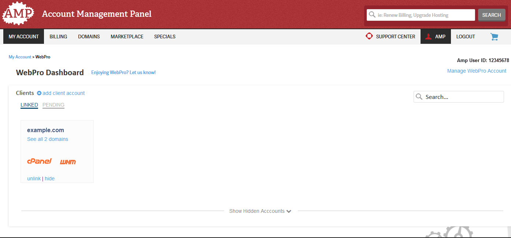This screenshot has width=511, height=238.
Task: Focus the clients Search field
Action: point(459,97)
